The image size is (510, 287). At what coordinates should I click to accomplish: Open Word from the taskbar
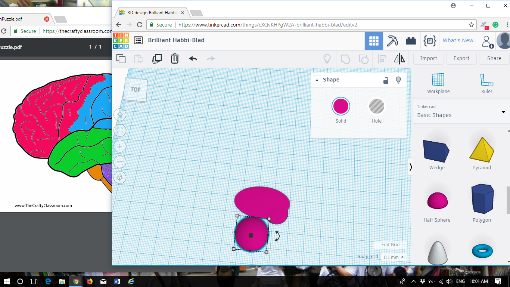pyautogui.click(x=117, y=281)
